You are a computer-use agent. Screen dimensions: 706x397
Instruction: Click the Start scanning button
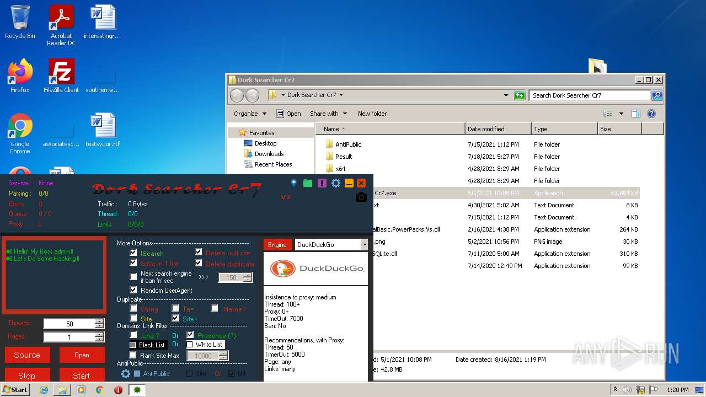click(82, 375)
